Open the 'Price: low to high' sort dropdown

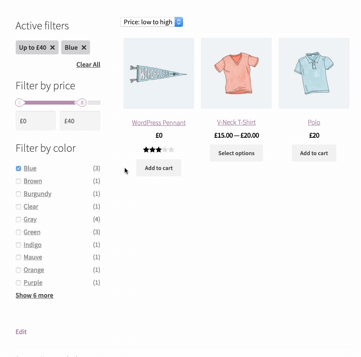[152, 22]
